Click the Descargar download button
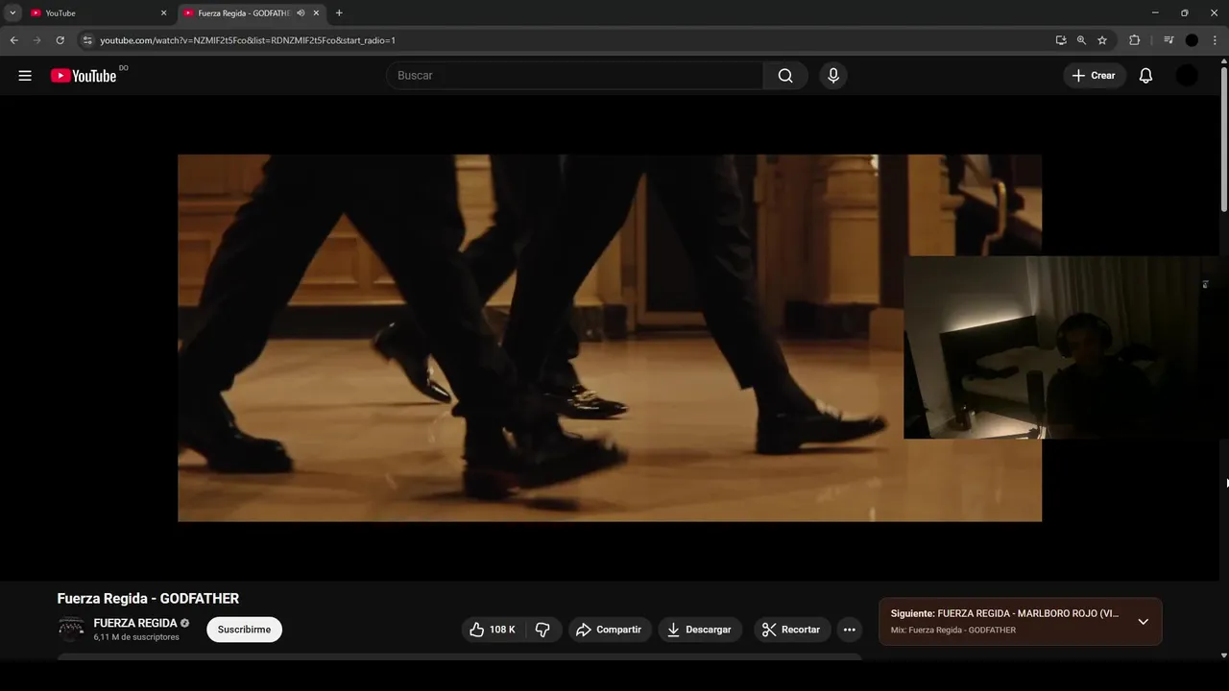This screenshot has height=691, width=1229. [x=700, y=630]
